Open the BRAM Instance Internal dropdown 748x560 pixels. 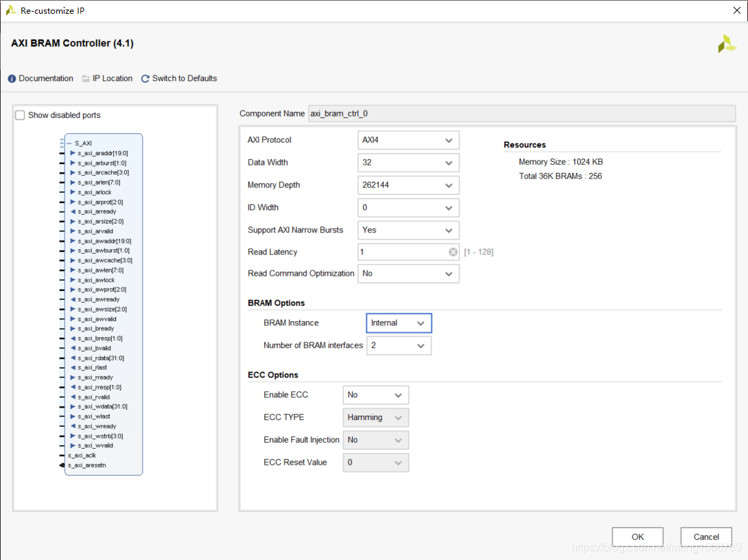coord(399,323)
